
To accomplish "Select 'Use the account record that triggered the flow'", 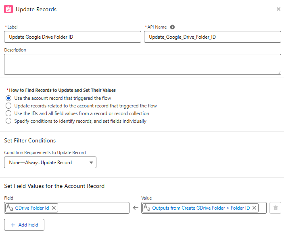I will tap(8, 98).
